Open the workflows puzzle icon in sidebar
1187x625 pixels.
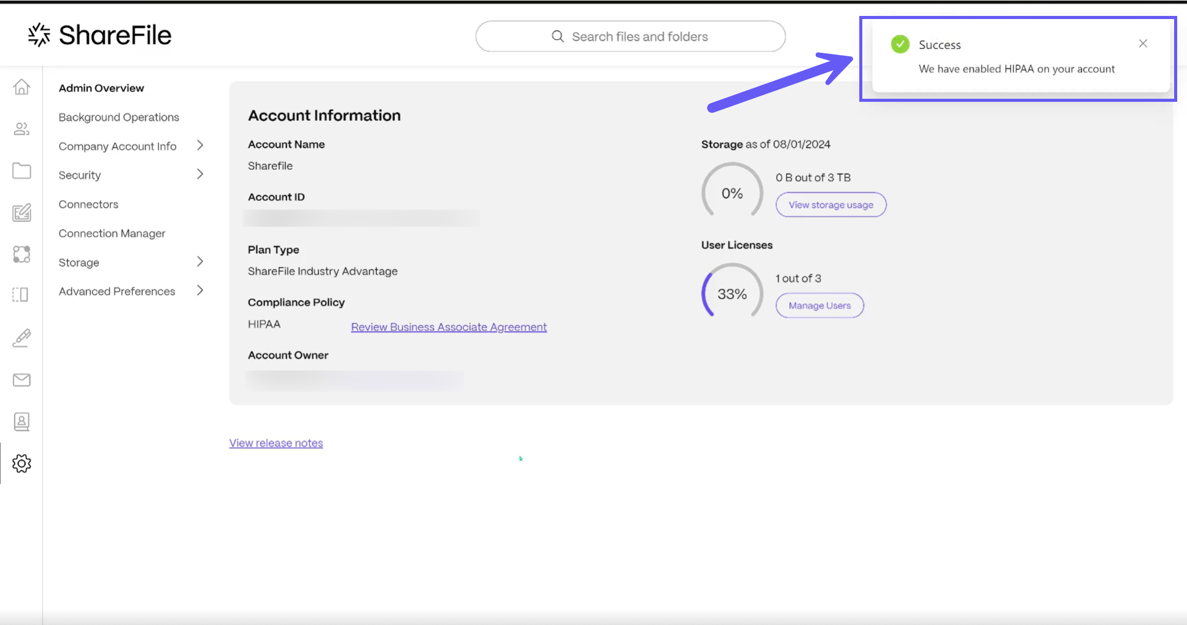[21, 254]
